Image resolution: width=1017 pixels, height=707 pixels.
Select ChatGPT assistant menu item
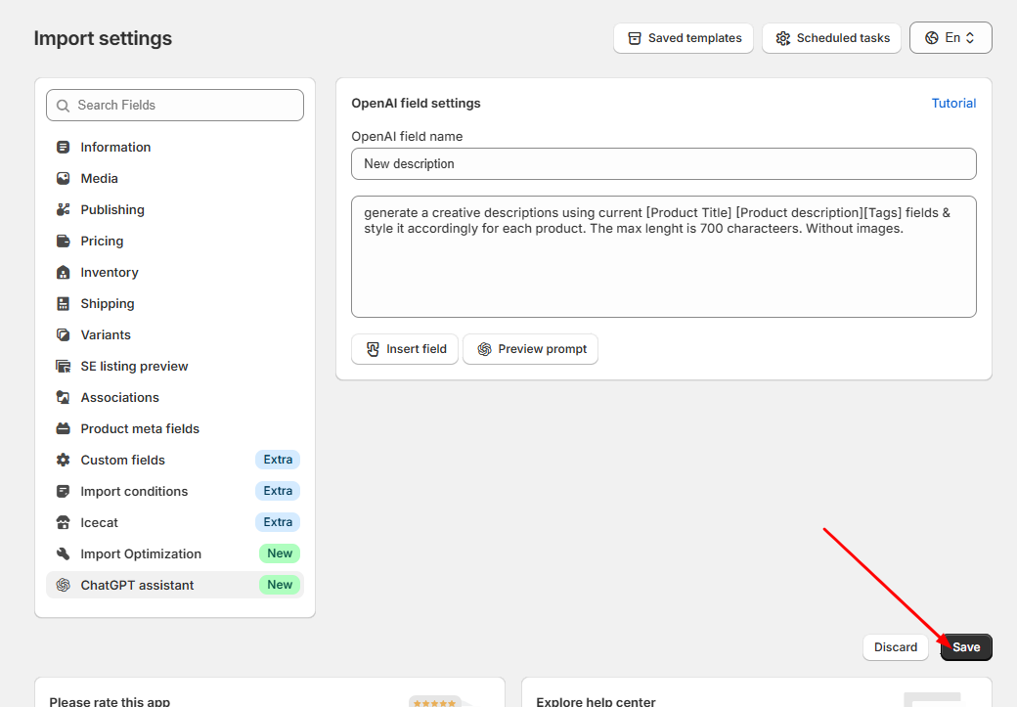click(175, 585)
